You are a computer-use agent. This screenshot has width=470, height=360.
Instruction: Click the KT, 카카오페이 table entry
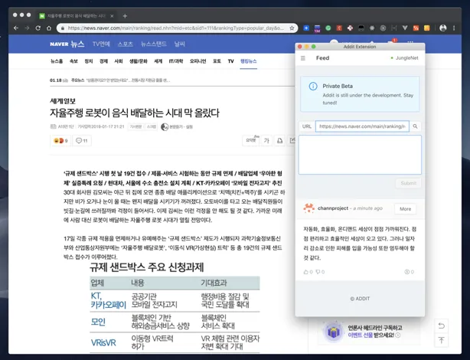click(109, 300)
